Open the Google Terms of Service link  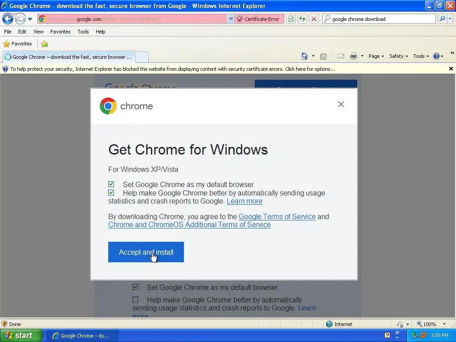click(277, 217)
